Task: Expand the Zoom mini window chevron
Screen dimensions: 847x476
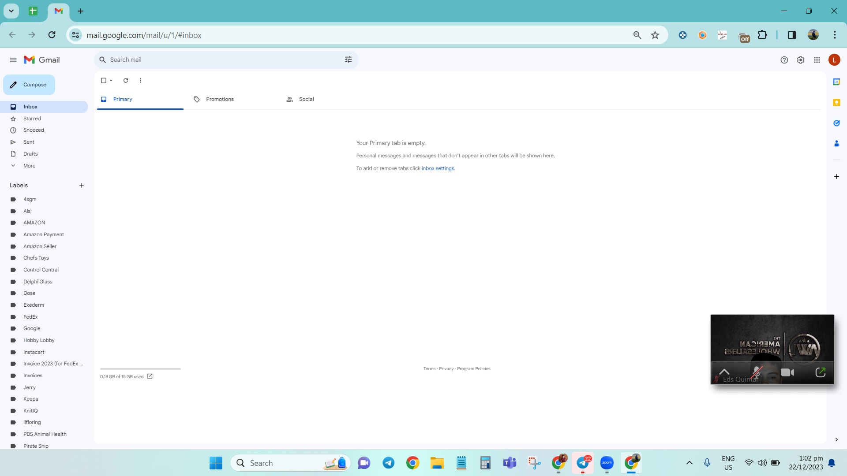Action: click(724, 372)
